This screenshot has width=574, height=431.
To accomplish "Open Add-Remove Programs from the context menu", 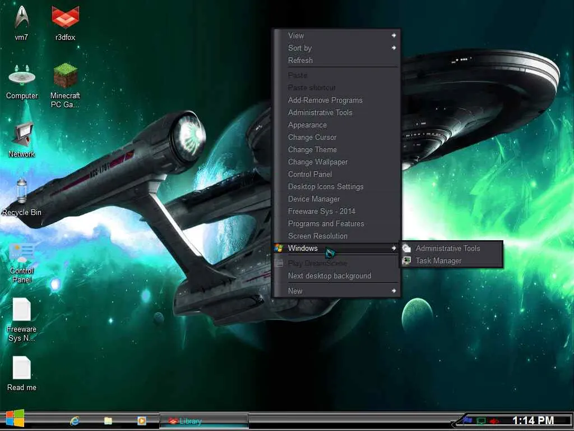I will coord(337,100).
